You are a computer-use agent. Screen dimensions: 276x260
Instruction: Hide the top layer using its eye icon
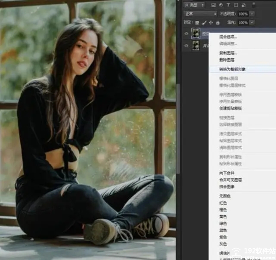(186, 34)
